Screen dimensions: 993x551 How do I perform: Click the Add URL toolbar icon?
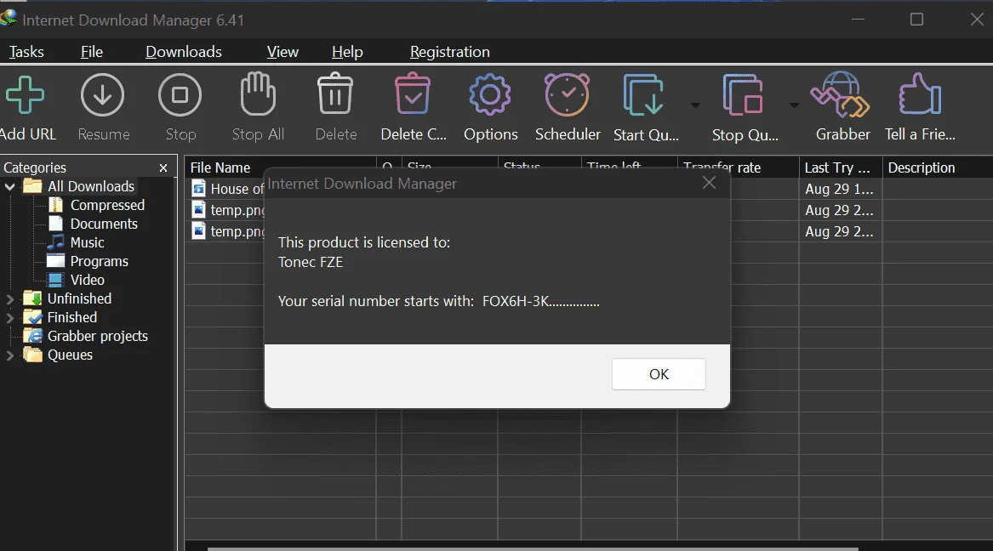pos(25,95)
